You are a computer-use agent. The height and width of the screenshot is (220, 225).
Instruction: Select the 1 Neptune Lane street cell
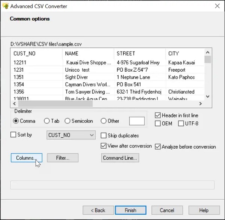pos(140,77)
